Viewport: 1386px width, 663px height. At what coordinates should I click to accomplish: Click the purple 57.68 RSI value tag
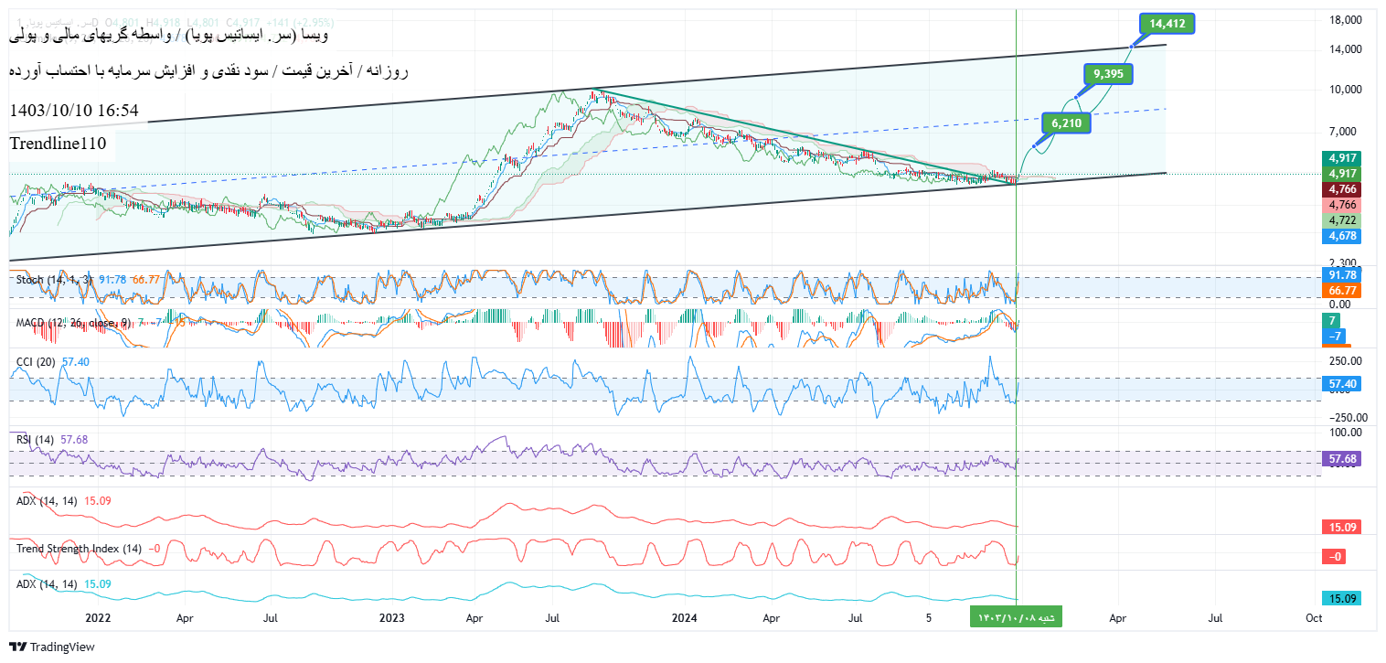[x=1341, y=459]
